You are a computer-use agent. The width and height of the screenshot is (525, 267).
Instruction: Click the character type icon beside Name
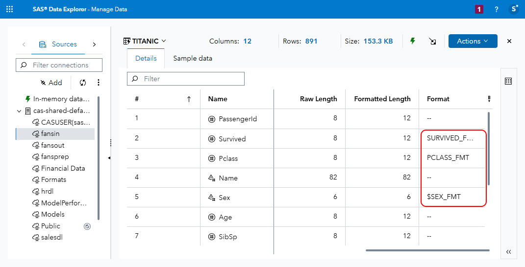click(x=212, y=178)
